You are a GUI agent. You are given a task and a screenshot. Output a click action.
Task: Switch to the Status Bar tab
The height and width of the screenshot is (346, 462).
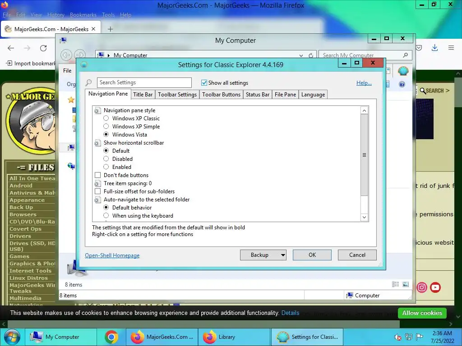coord(258,95)
